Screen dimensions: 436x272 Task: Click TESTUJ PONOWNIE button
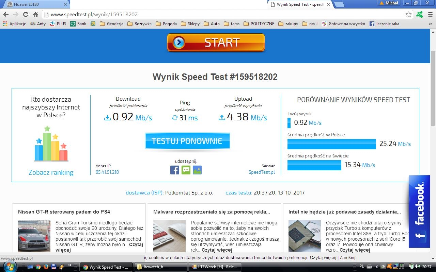pos(187,141)
